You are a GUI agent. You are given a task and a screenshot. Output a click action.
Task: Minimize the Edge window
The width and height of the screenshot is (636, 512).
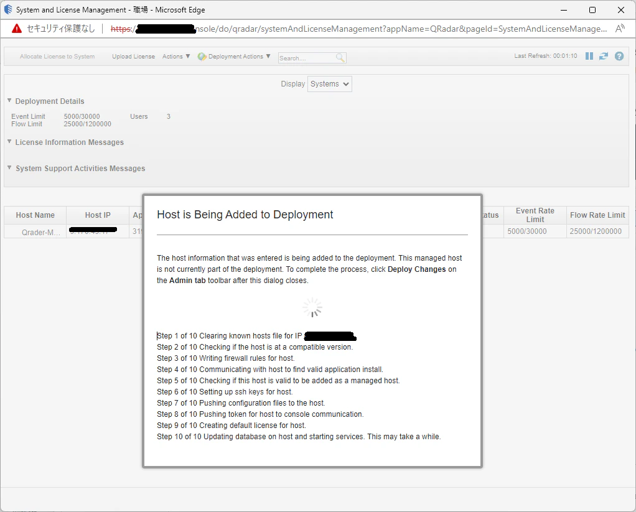pyautogui.click(x=564, y=10)
